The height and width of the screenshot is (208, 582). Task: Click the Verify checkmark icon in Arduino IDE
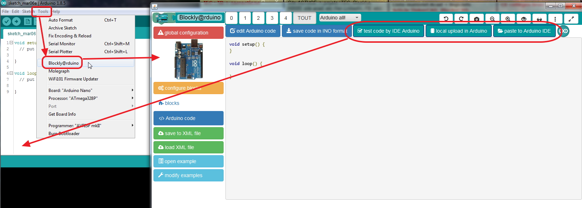[6, 21]
